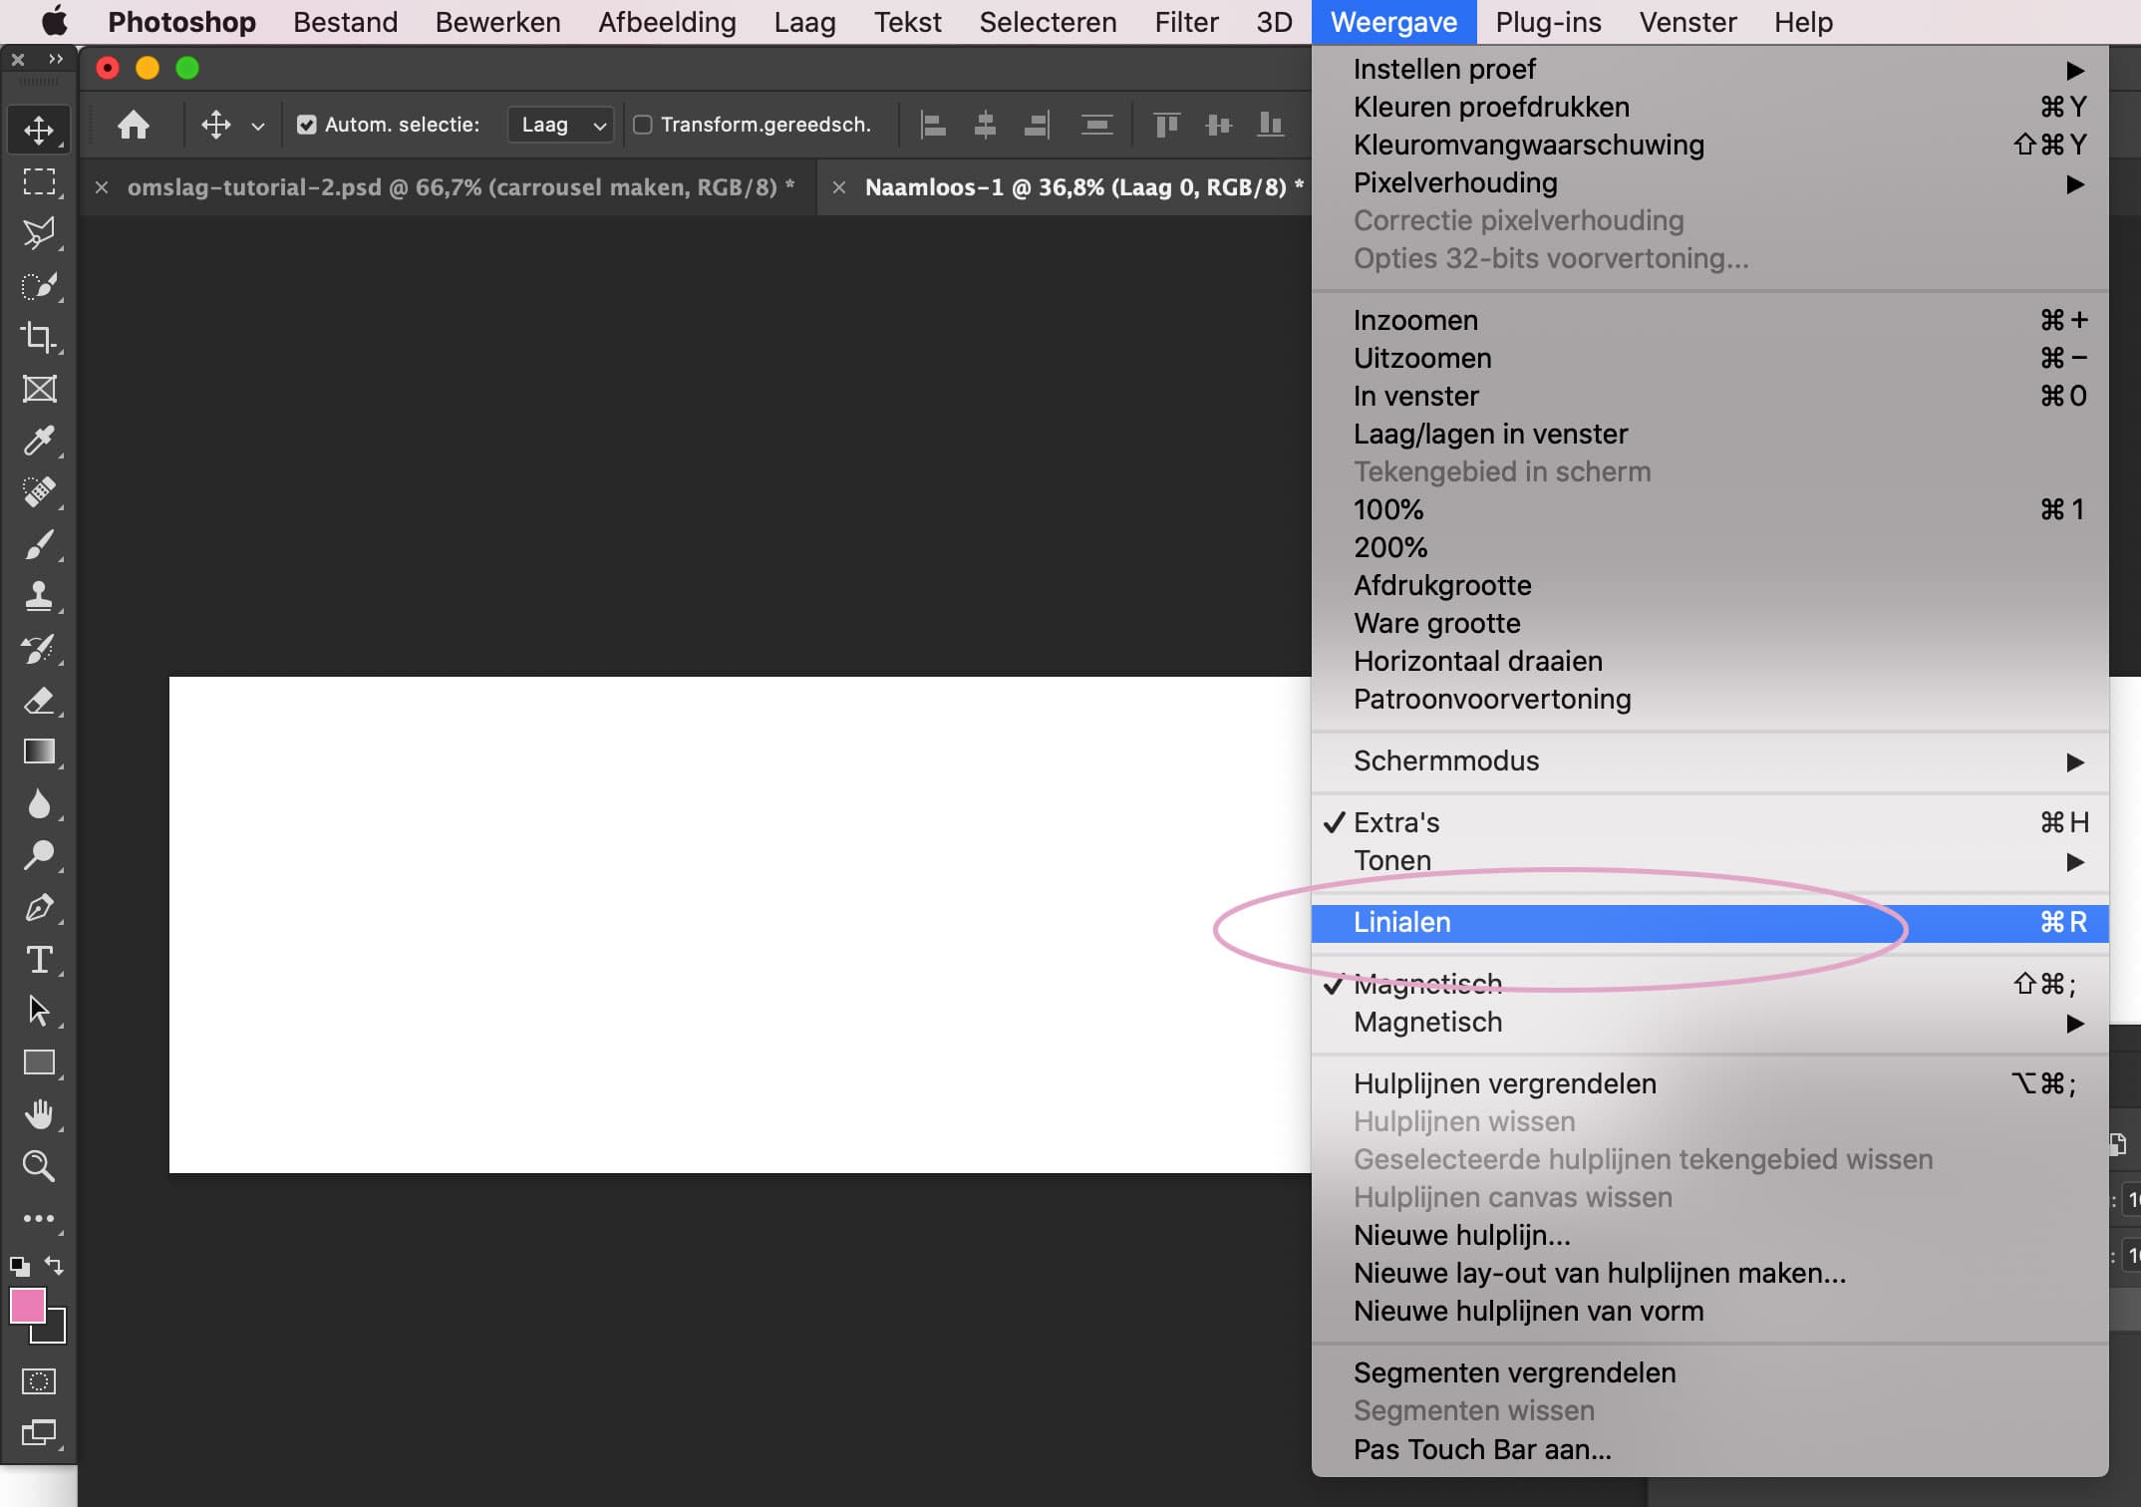Toggle Extra's in Weergave menu
The width and height of the screenshot is (2141, 1507).
pos(1396,822)
